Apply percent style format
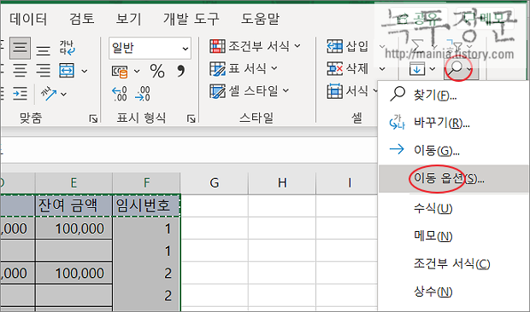This screenshot has height=312, width=530. pos(157,71)
